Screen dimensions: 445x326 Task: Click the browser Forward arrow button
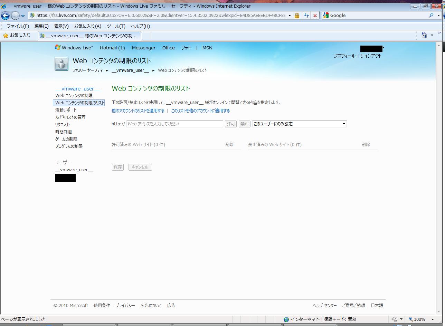tap(15, 16)
